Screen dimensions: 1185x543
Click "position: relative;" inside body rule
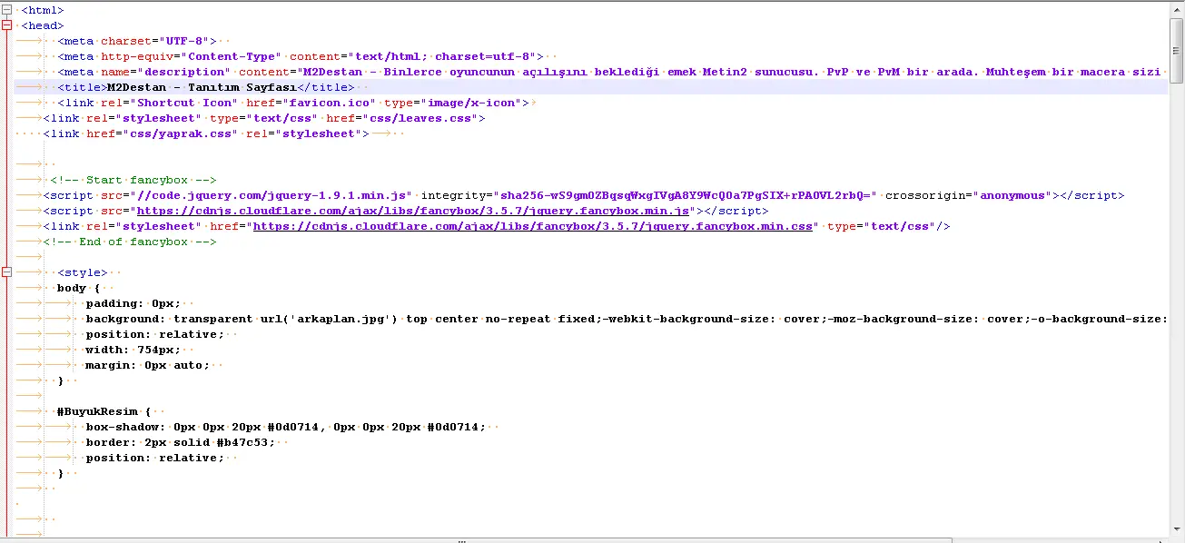[x=154, y=334]
